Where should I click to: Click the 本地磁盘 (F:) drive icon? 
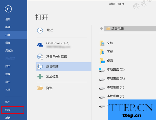102,97
